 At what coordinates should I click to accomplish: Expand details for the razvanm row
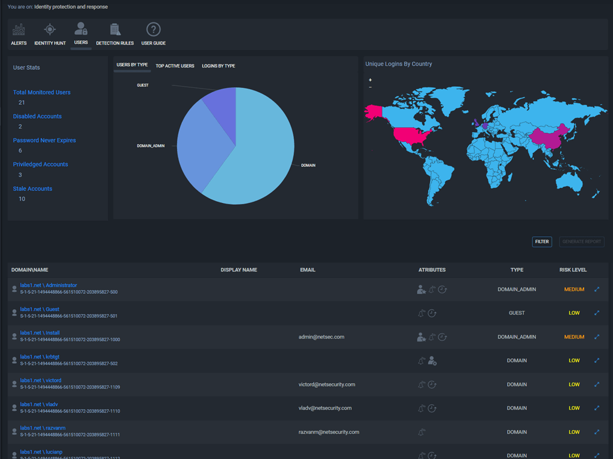click(x=597, y=432)
